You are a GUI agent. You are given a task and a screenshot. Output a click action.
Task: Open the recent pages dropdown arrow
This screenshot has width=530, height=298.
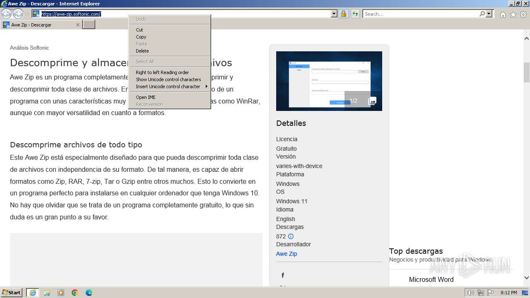[x=27, y=14]
